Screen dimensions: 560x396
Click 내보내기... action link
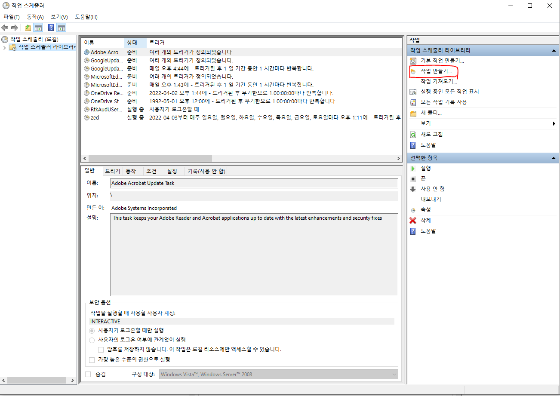coord(433,200)
